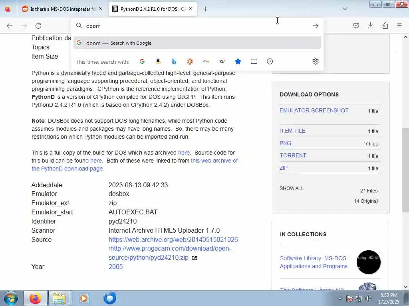The image size is (409, 306).
Task: Open the first 'here' archived build link
Action: coord(184,153)
